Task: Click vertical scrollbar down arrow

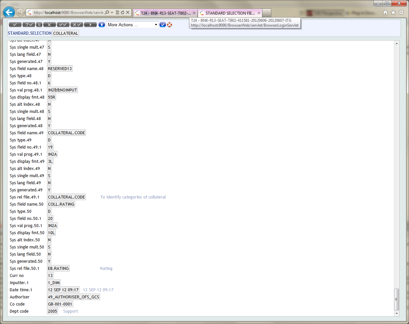Action: click(x=397, y=314)
